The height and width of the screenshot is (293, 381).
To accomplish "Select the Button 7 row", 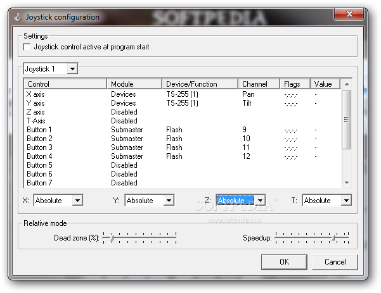I will tap(182, 183).
